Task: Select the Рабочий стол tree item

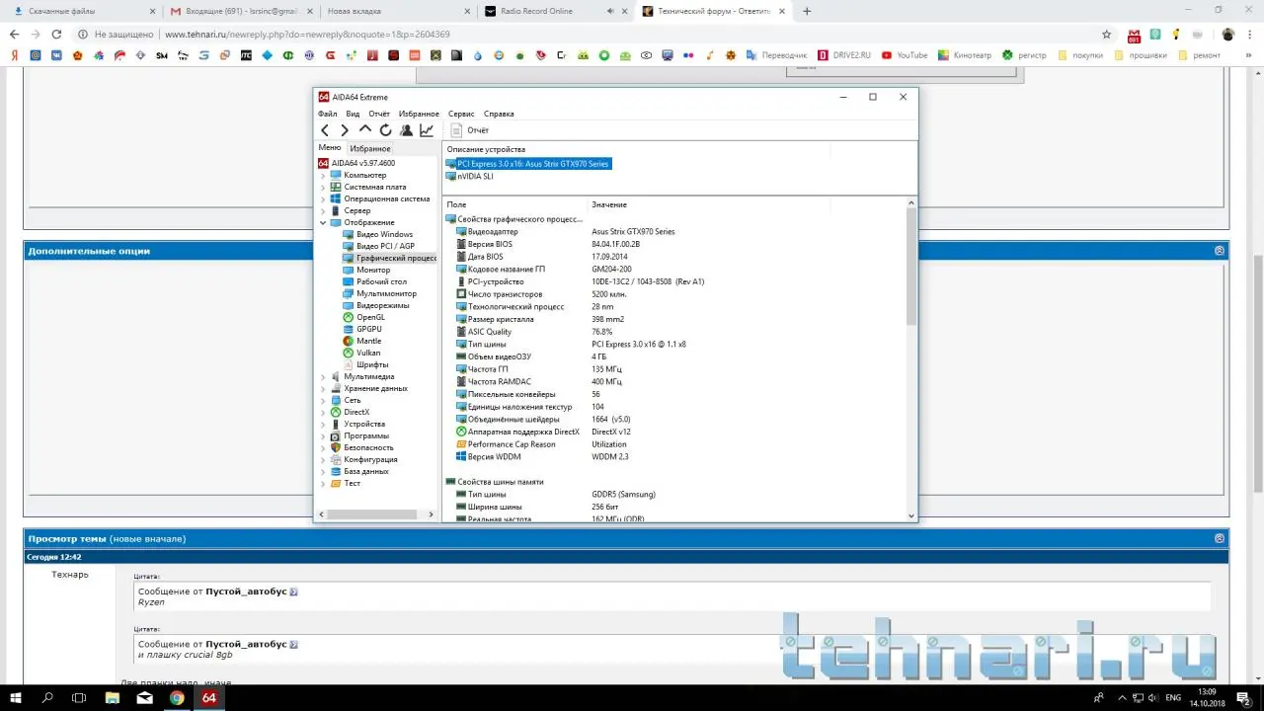Action: tap(381, 282)
